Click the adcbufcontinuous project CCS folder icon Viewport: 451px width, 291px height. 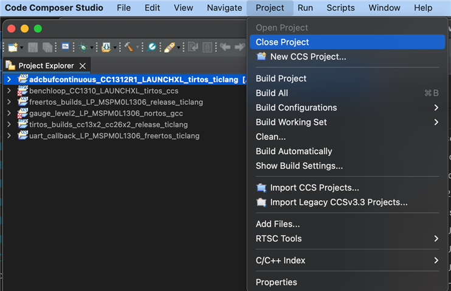click(22, 79)
